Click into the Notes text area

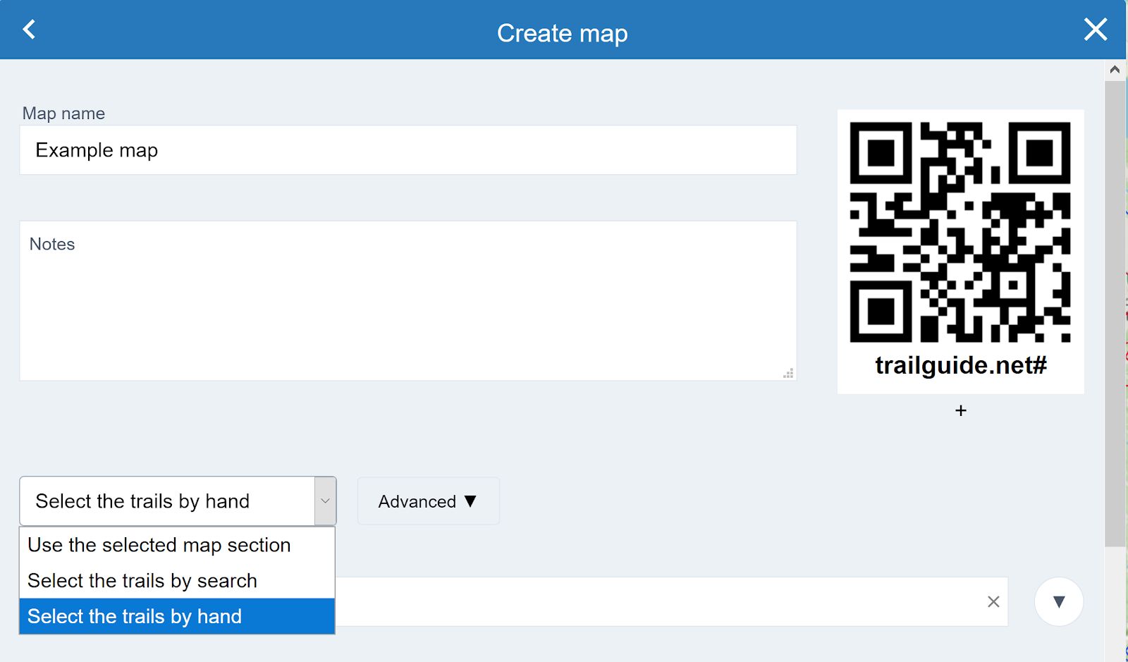click(408, 301)
